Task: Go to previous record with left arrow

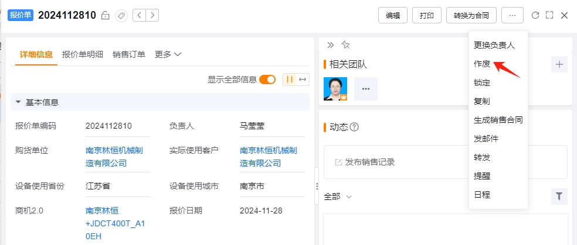Action: point(139,15)
